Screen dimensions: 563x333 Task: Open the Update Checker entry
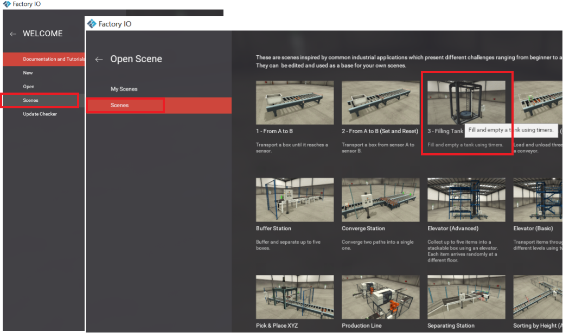click(40, 114)
